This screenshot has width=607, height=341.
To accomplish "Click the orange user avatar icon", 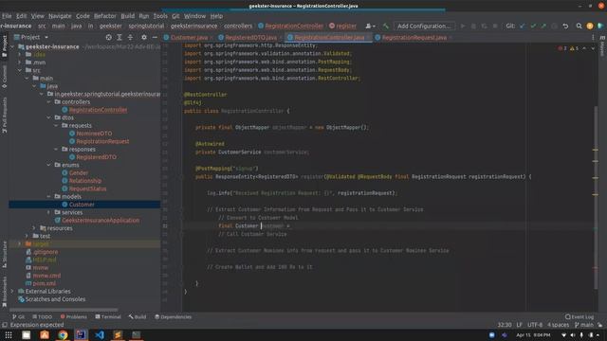I will point(590,26).
